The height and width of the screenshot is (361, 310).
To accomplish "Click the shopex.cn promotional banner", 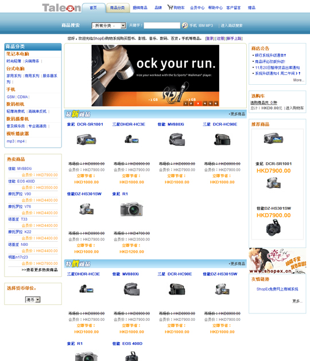I will point(277,261).
